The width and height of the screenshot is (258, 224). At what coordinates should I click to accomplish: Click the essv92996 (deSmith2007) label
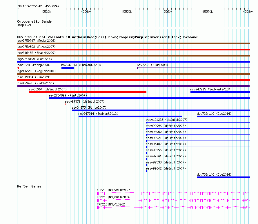click(166, 126)
